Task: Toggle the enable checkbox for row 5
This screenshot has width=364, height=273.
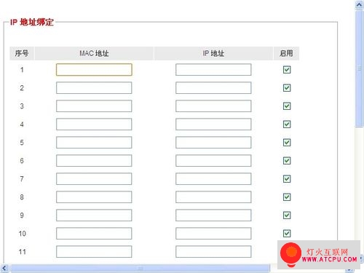Action: 287,143
